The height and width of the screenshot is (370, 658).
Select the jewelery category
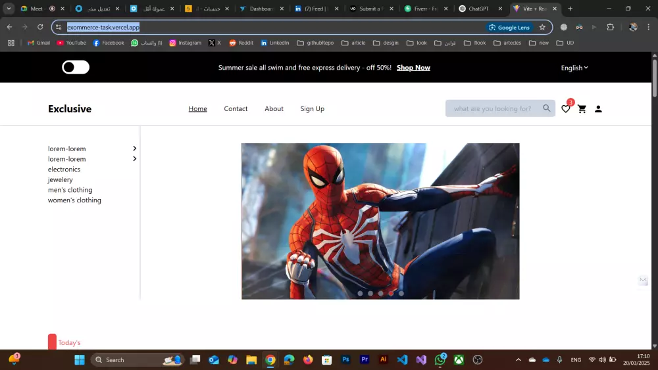(60, 179)
